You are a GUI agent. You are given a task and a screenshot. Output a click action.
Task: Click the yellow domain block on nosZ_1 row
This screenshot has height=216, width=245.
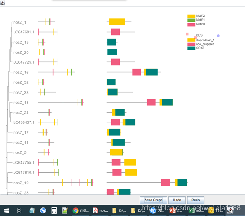point(117,22)
